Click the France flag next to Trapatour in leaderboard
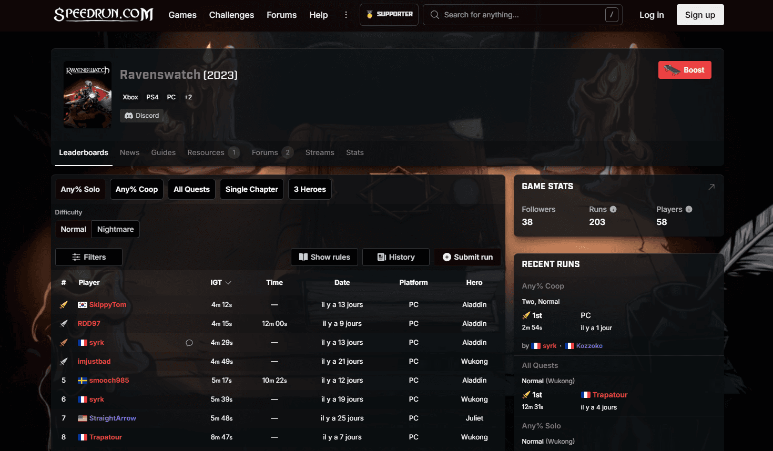Screen dimensions: 773x451 (x=83, y=437)
